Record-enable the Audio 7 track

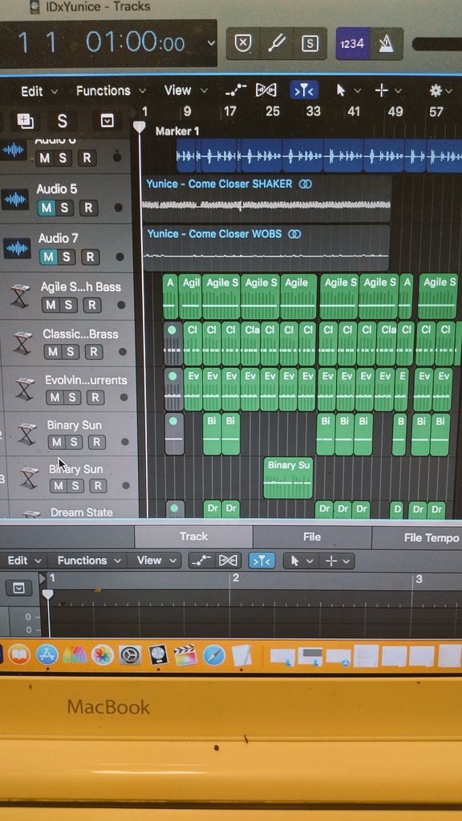[x=90, y=257]
